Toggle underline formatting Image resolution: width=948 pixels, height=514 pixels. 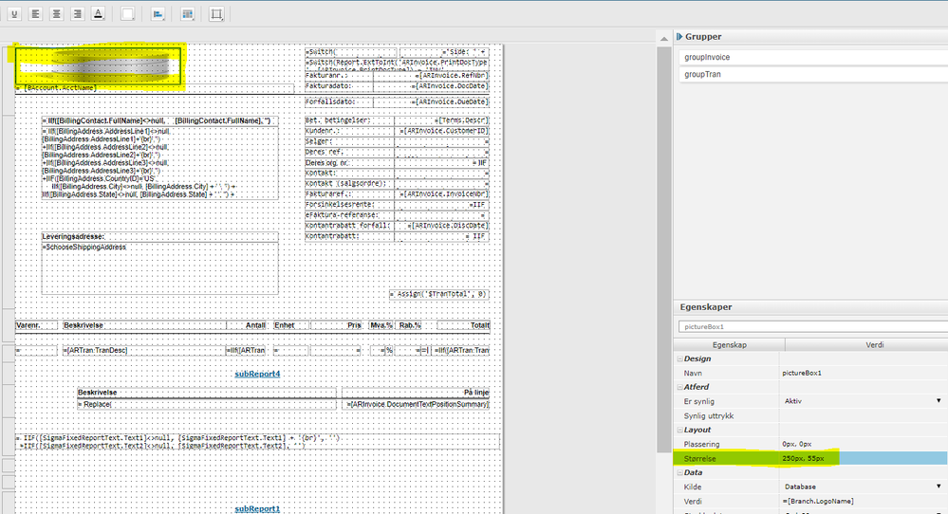(x=14, y=14)
